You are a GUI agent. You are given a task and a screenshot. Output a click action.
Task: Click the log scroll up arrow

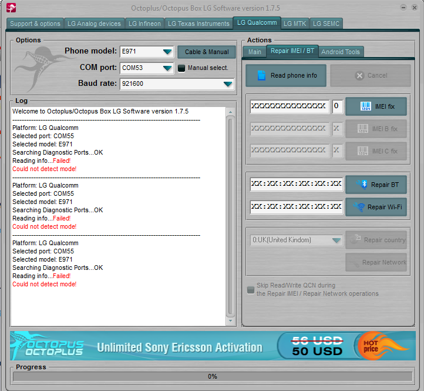230,112
